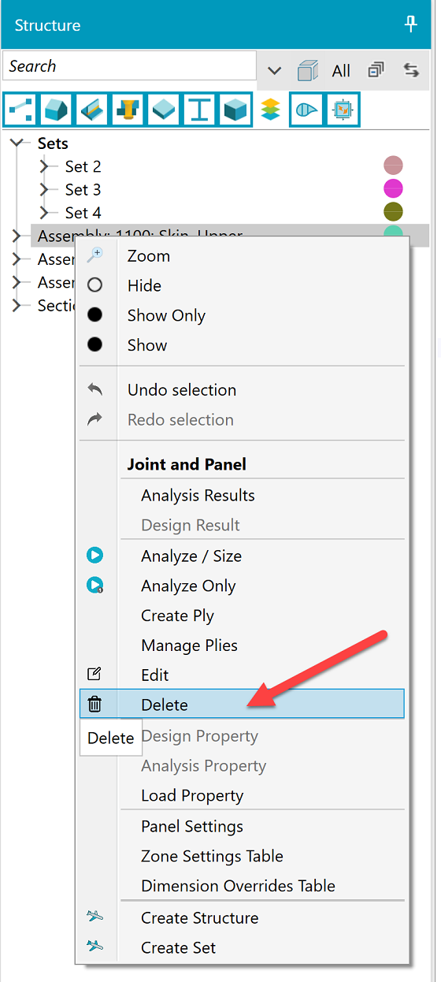This screenshot has width=441, height=982.
Task: Toggle the connected nodes filter button
Action: [20, 110]
